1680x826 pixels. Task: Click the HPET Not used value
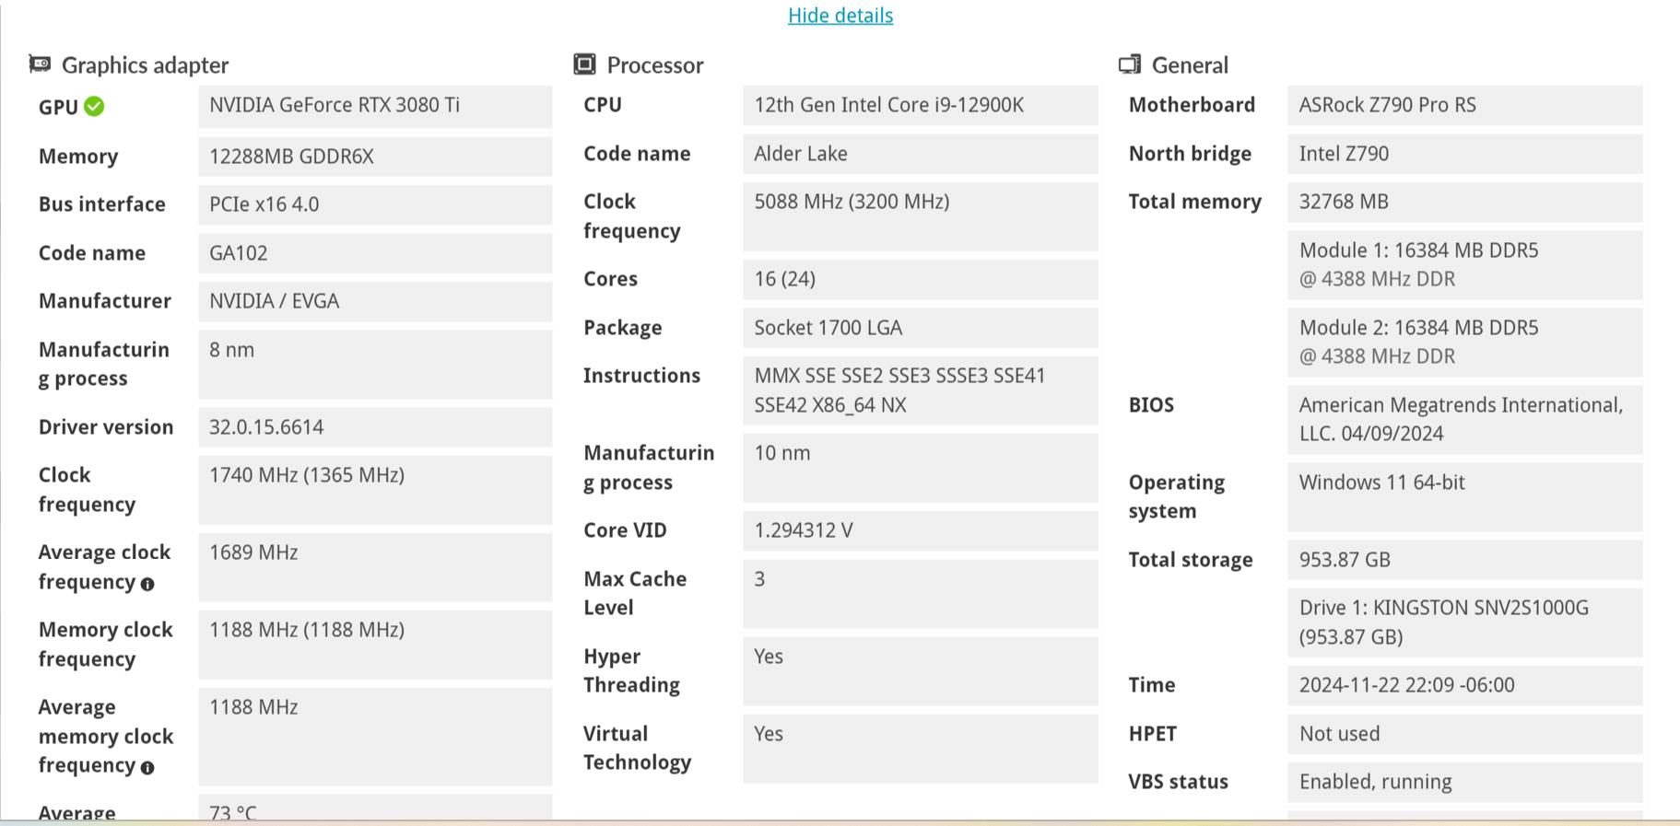[x=1465, y=734]
